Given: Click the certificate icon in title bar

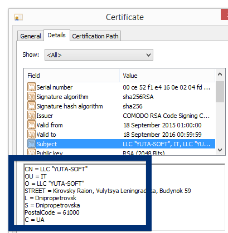Looking at the screenshot, I should pos(18,18).
